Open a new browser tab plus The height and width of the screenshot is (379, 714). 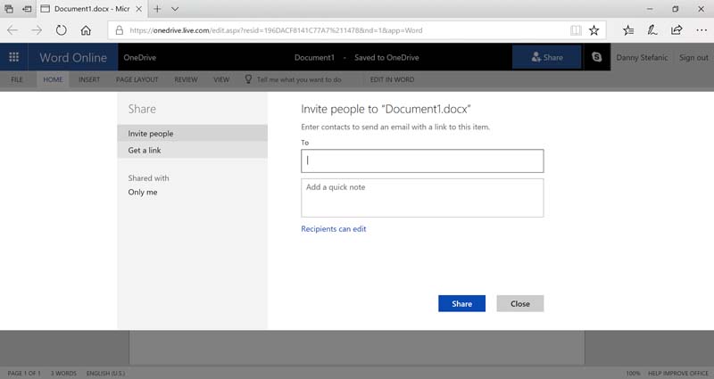157,9
